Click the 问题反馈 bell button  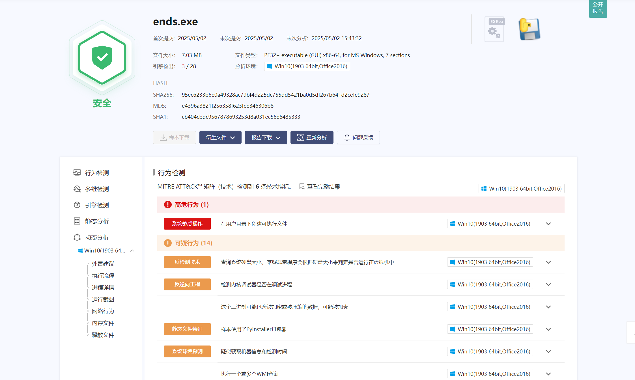(358, 137)
